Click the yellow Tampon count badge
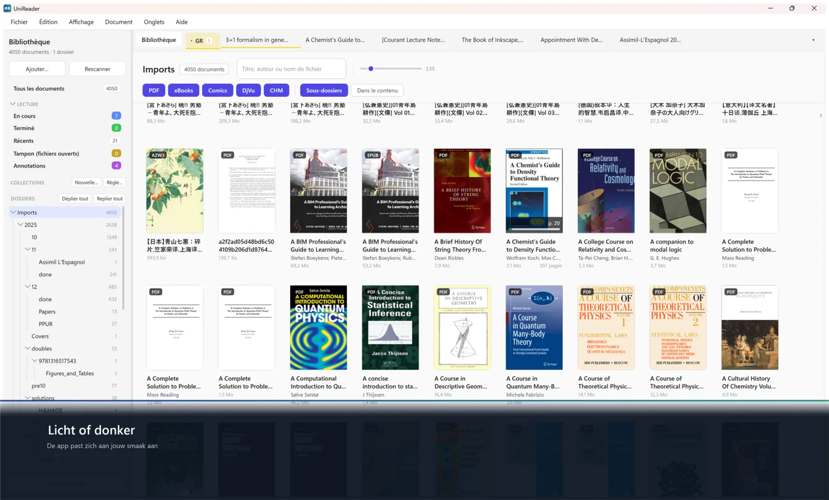829x500 pixels. point(116,153)
